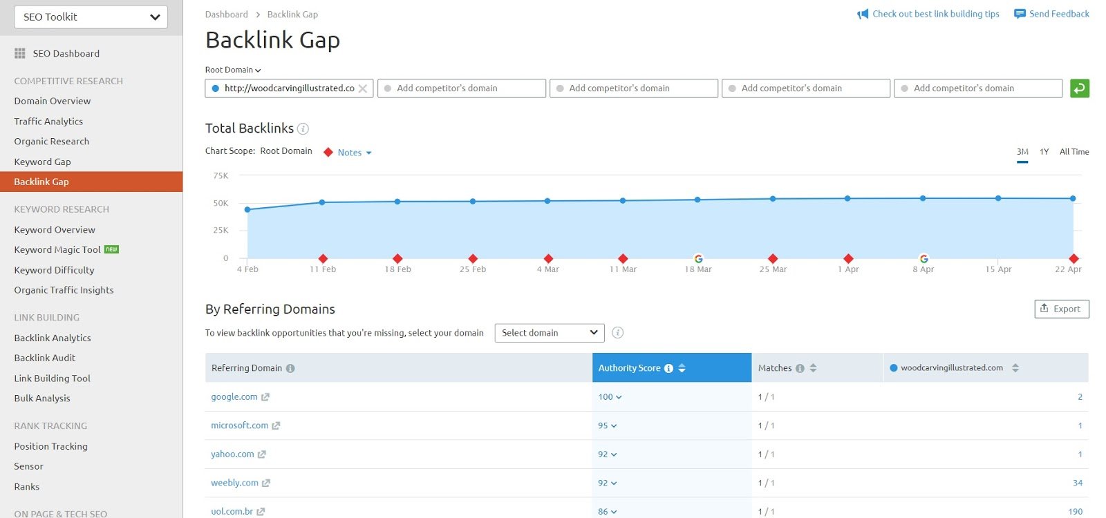The height and width of the screenshot is (518, 1106).
Task: Click the red note marker at 11 Feb
Action: (x=323, y=258)
